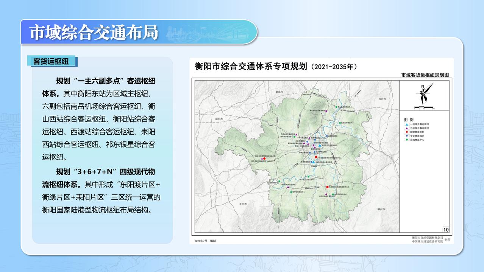
Task: Click the (2021-2035年) period text
Action: [x=334, y=67]
